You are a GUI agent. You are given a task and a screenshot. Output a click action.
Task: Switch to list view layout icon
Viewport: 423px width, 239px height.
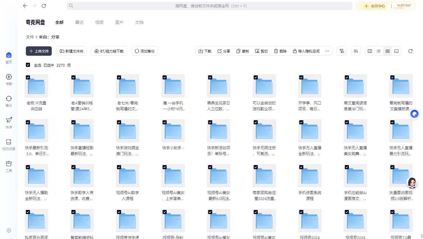pos(379,51)
